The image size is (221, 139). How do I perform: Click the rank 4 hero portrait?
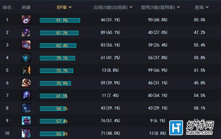point(26,58)
